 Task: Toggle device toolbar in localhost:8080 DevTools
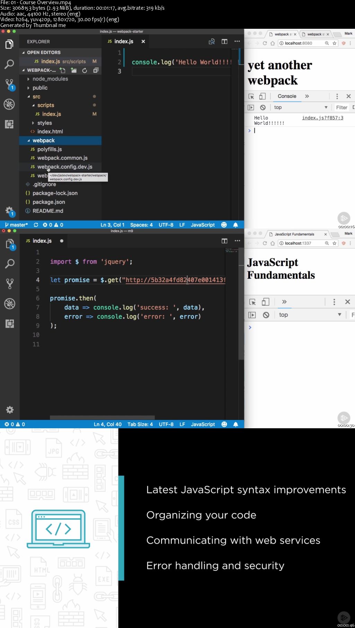click(x=262, y=96)
